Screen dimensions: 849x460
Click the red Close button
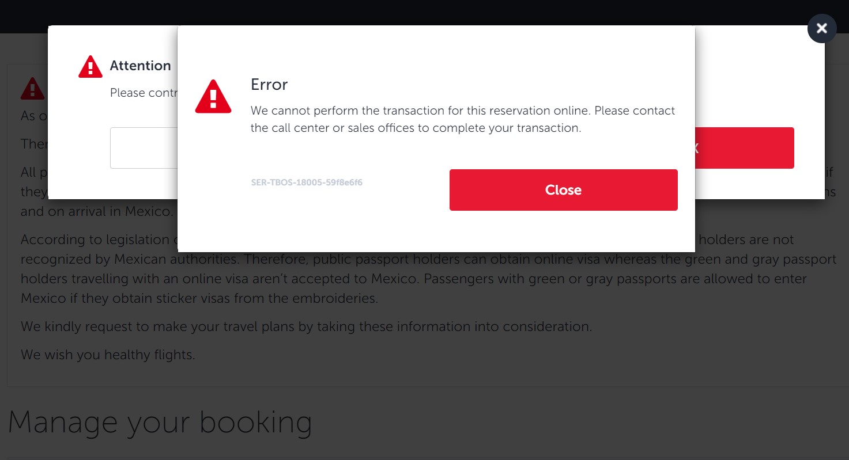coord(563,190)
